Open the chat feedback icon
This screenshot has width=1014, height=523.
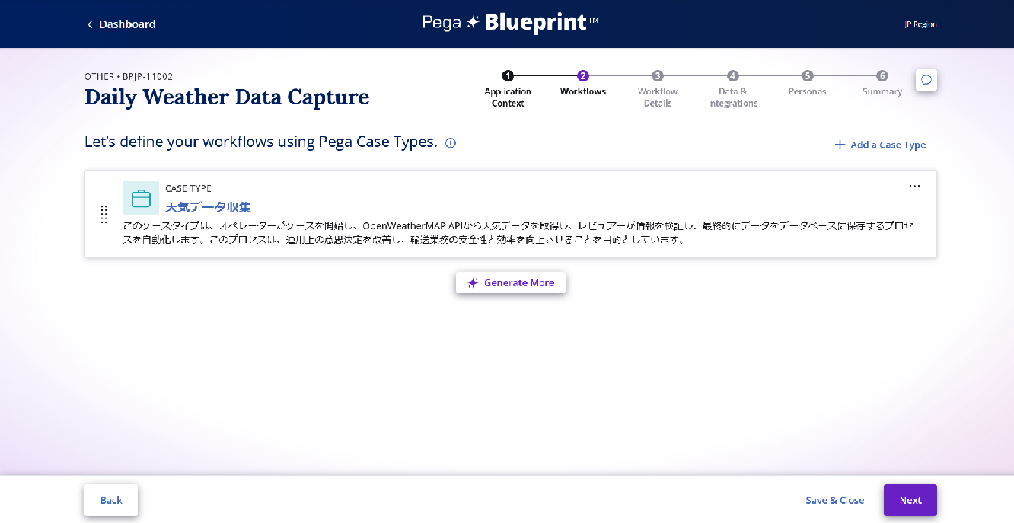(926, 80)
